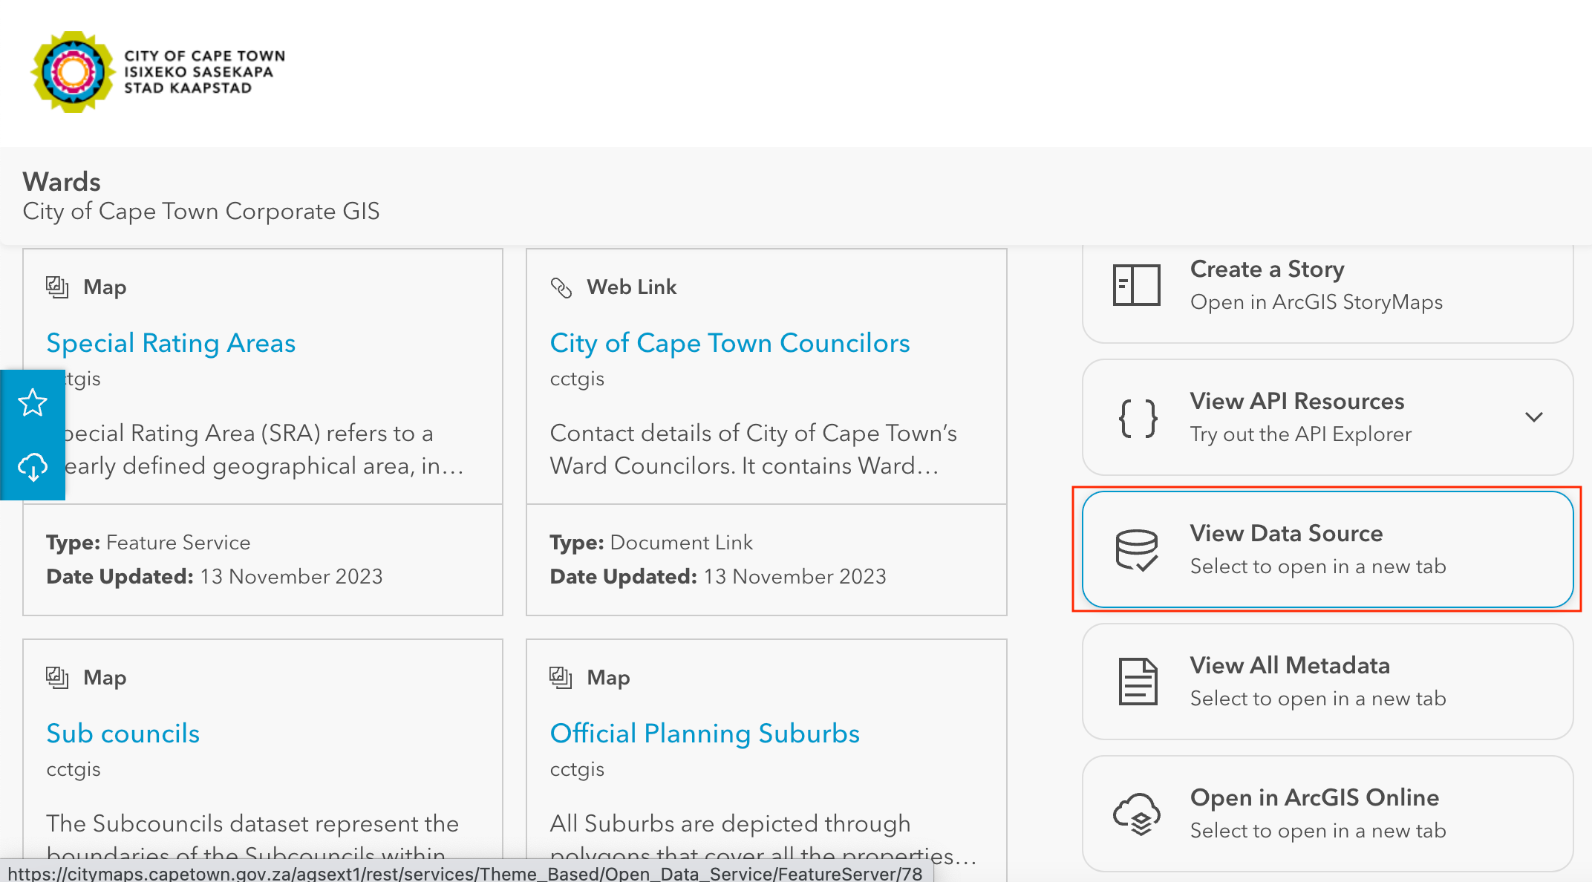Image resolution: width=1592 pixels, height=882 pixels.
Task: Open the Special Rating Areas link
Action: (171, 343)
